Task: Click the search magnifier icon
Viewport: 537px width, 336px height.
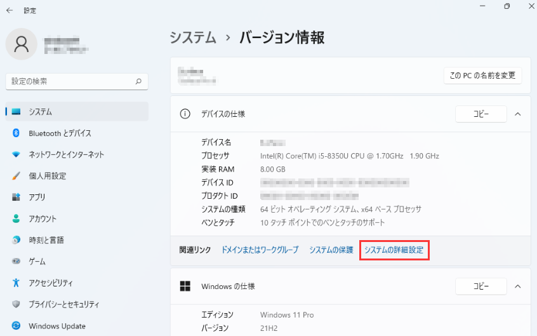Action: 138,81
